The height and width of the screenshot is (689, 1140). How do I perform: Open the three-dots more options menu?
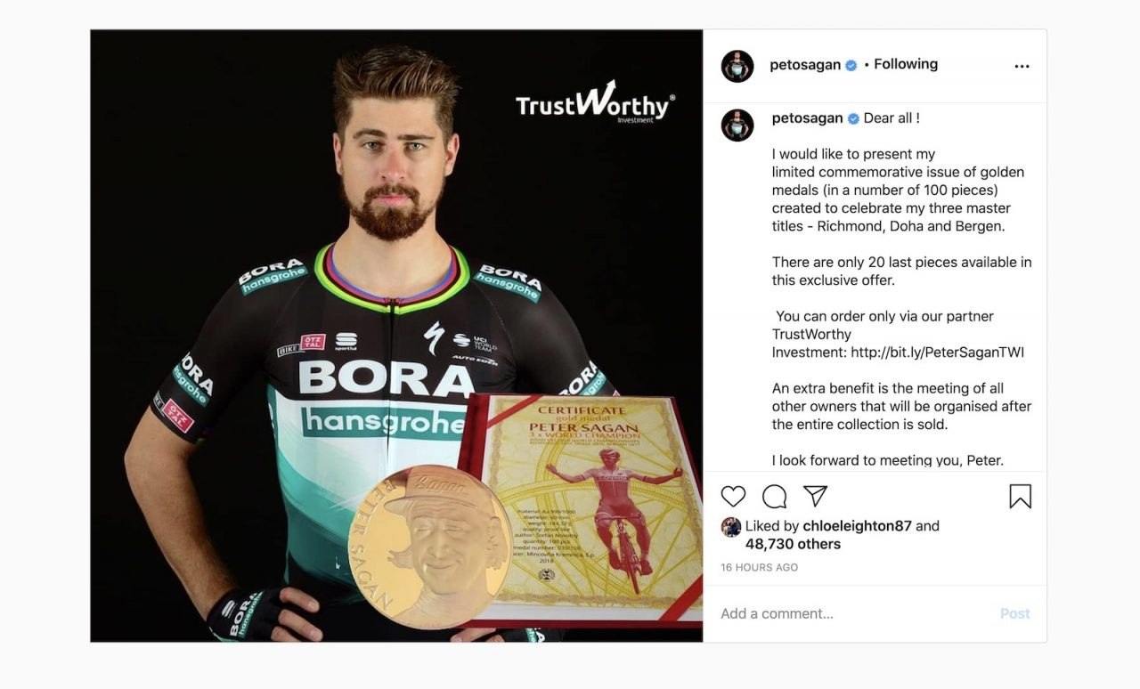tap(1022, 66)
